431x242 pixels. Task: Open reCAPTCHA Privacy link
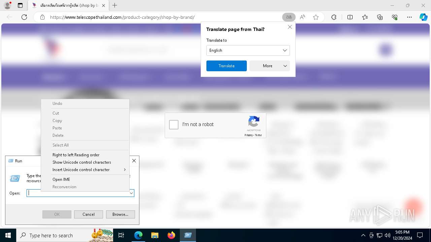248,135
